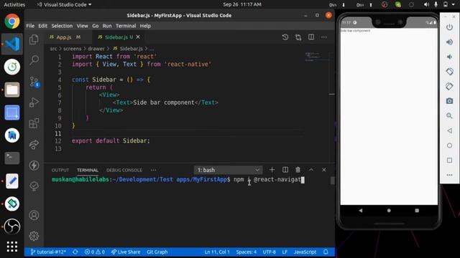Click the drawer breadcrumb segment
The image size is (460, 258).
pos(96,49)
